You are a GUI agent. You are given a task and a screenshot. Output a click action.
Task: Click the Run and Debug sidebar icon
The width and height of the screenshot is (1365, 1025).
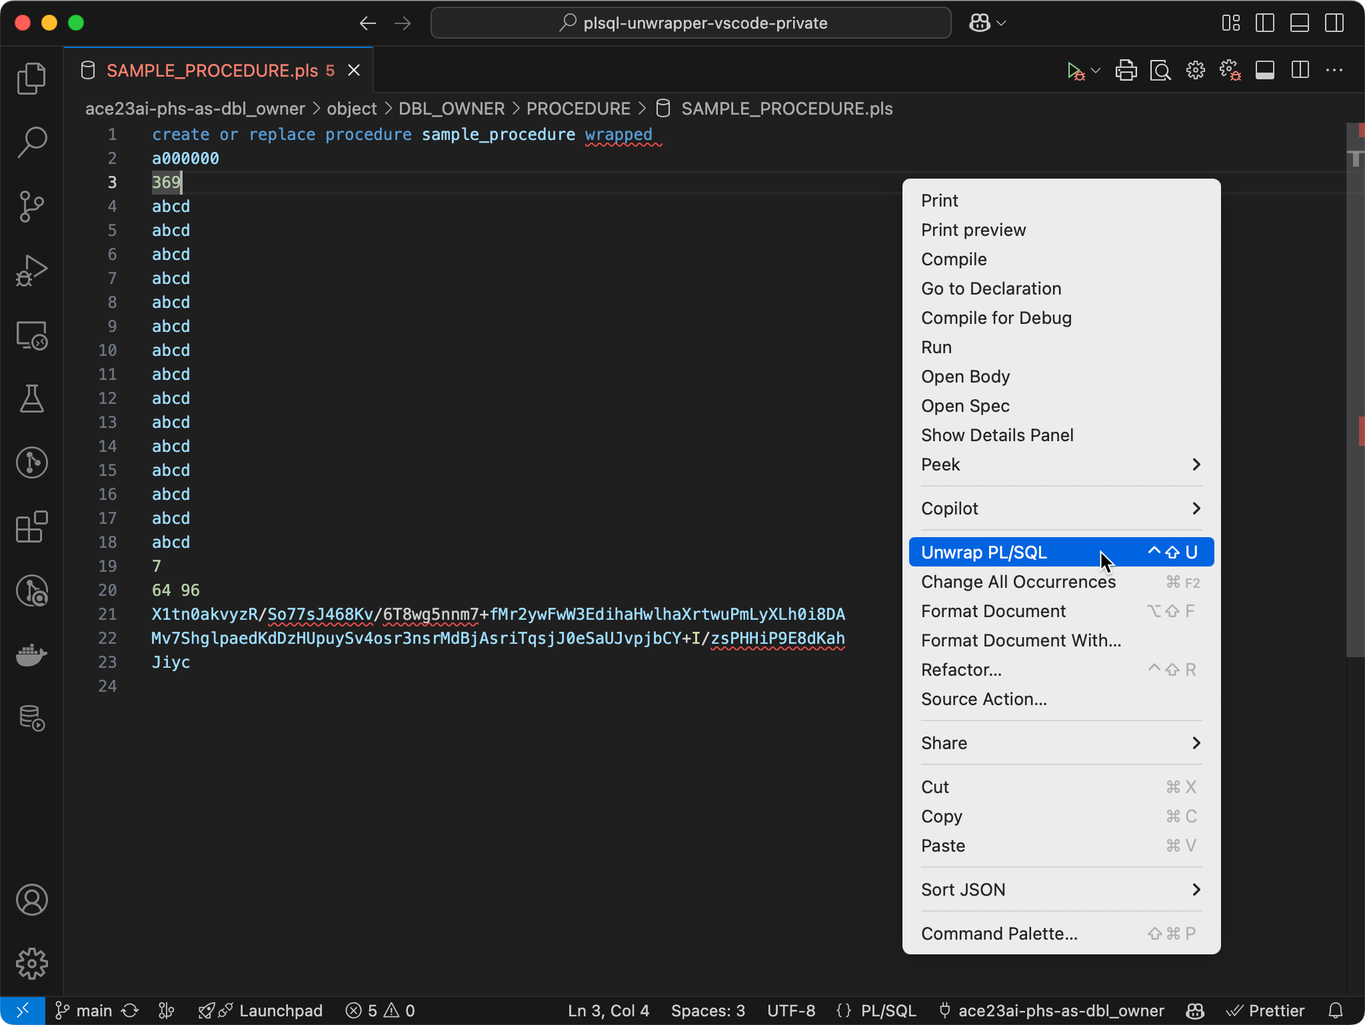pos(30,271)
